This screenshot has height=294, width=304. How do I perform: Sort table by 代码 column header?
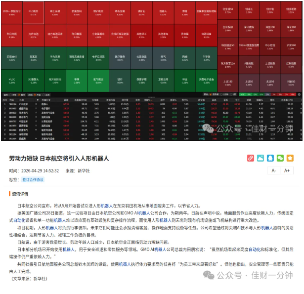coord(11,100)
